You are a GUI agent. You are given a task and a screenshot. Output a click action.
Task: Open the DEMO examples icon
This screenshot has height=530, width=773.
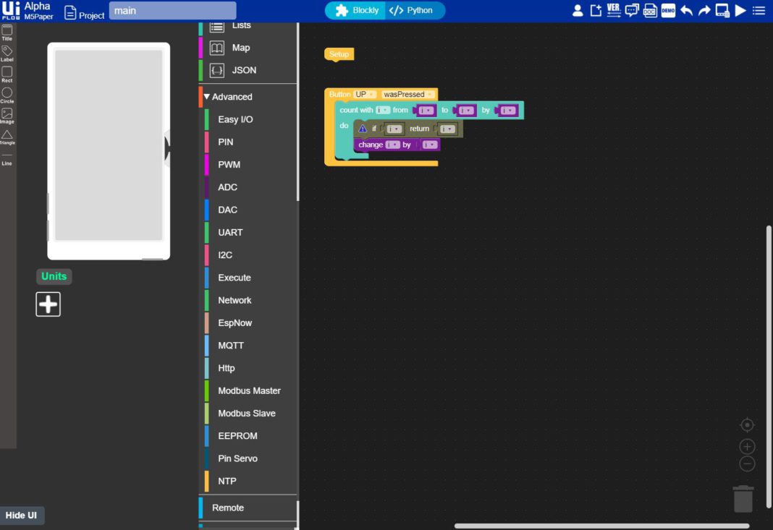tap(667, 10)
